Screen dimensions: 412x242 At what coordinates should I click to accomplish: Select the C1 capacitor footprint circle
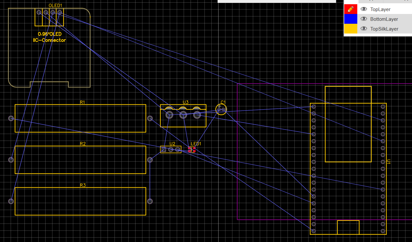221,110
